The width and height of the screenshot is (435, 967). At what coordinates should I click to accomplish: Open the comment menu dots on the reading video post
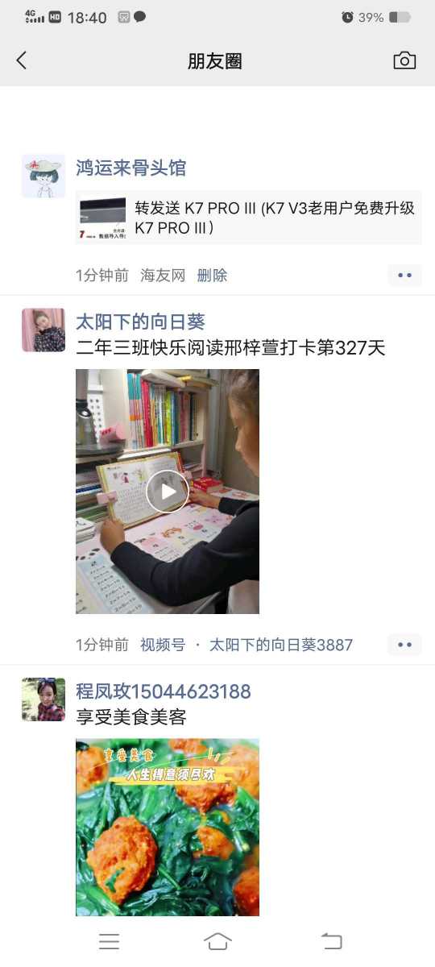point(405,645)
